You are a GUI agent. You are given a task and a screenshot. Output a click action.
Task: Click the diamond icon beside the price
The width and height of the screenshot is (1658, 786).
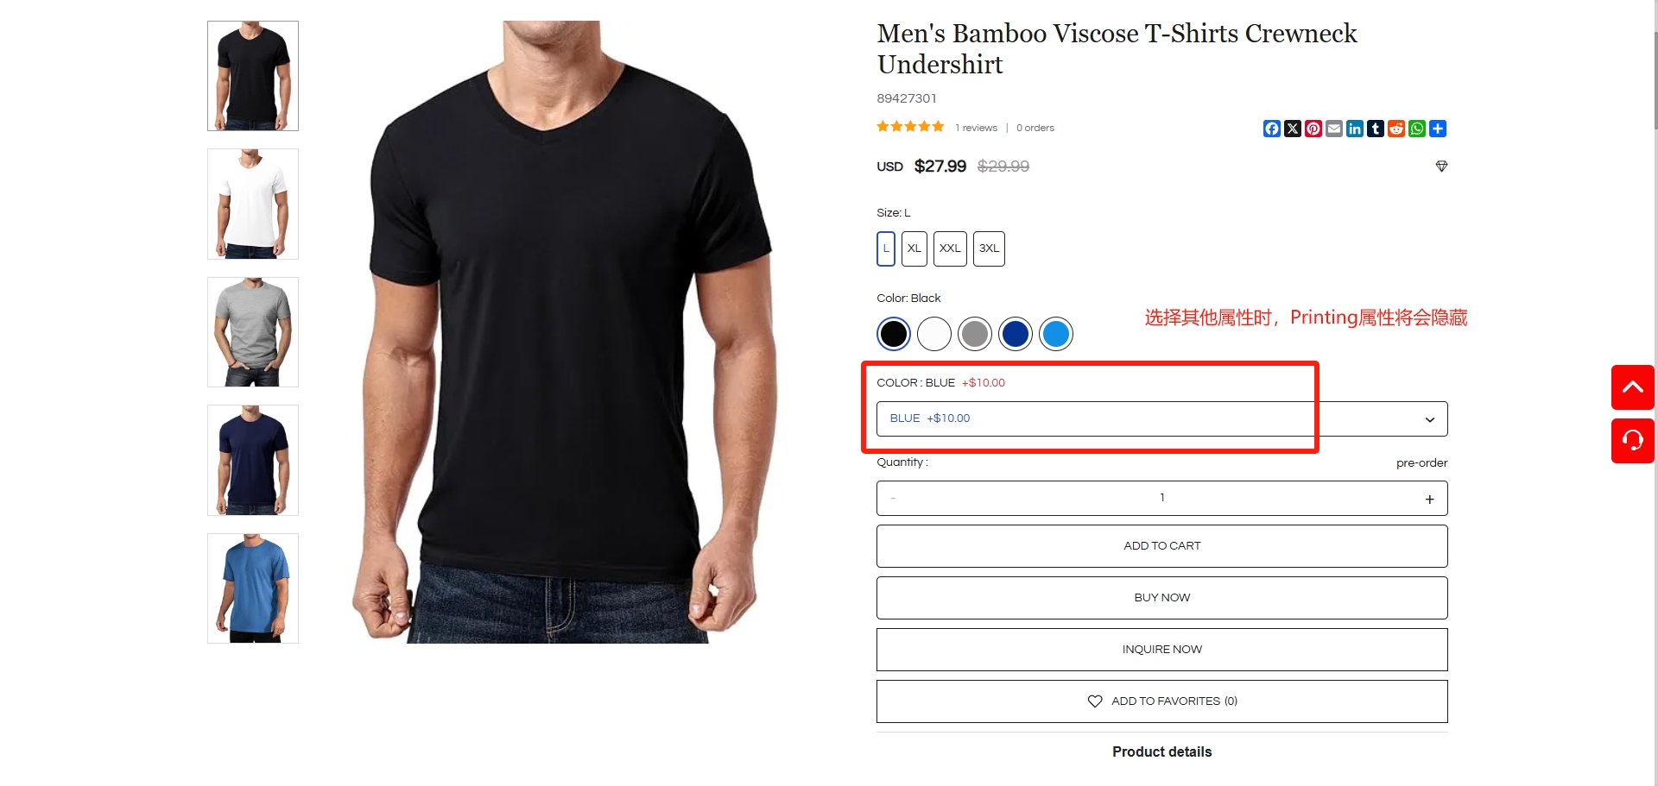tap(1441, 166)
